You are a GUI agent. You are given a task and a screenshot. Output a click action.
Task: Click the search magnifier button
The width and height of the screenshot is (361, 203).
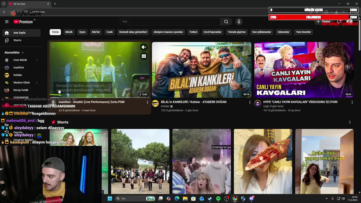tap(226, 22)
